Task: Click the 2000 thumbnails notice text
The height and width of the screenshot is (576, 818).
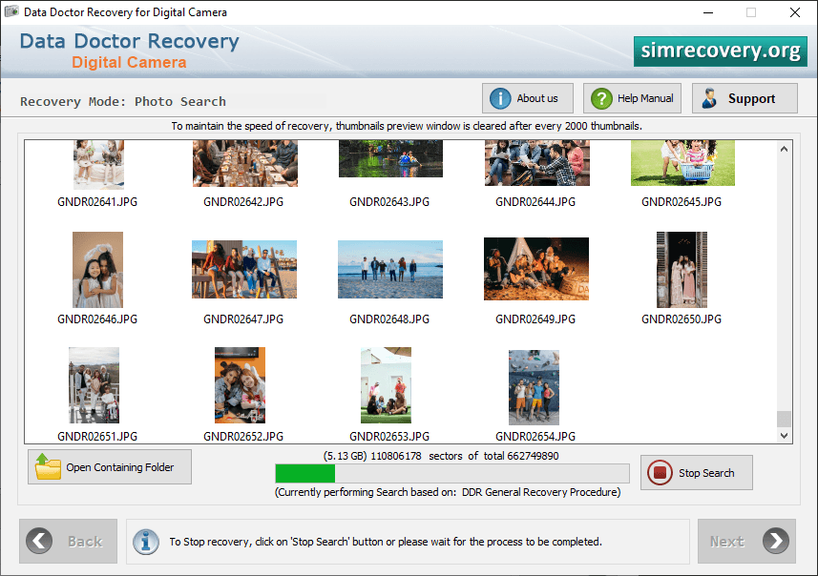Action: (407, 126)
